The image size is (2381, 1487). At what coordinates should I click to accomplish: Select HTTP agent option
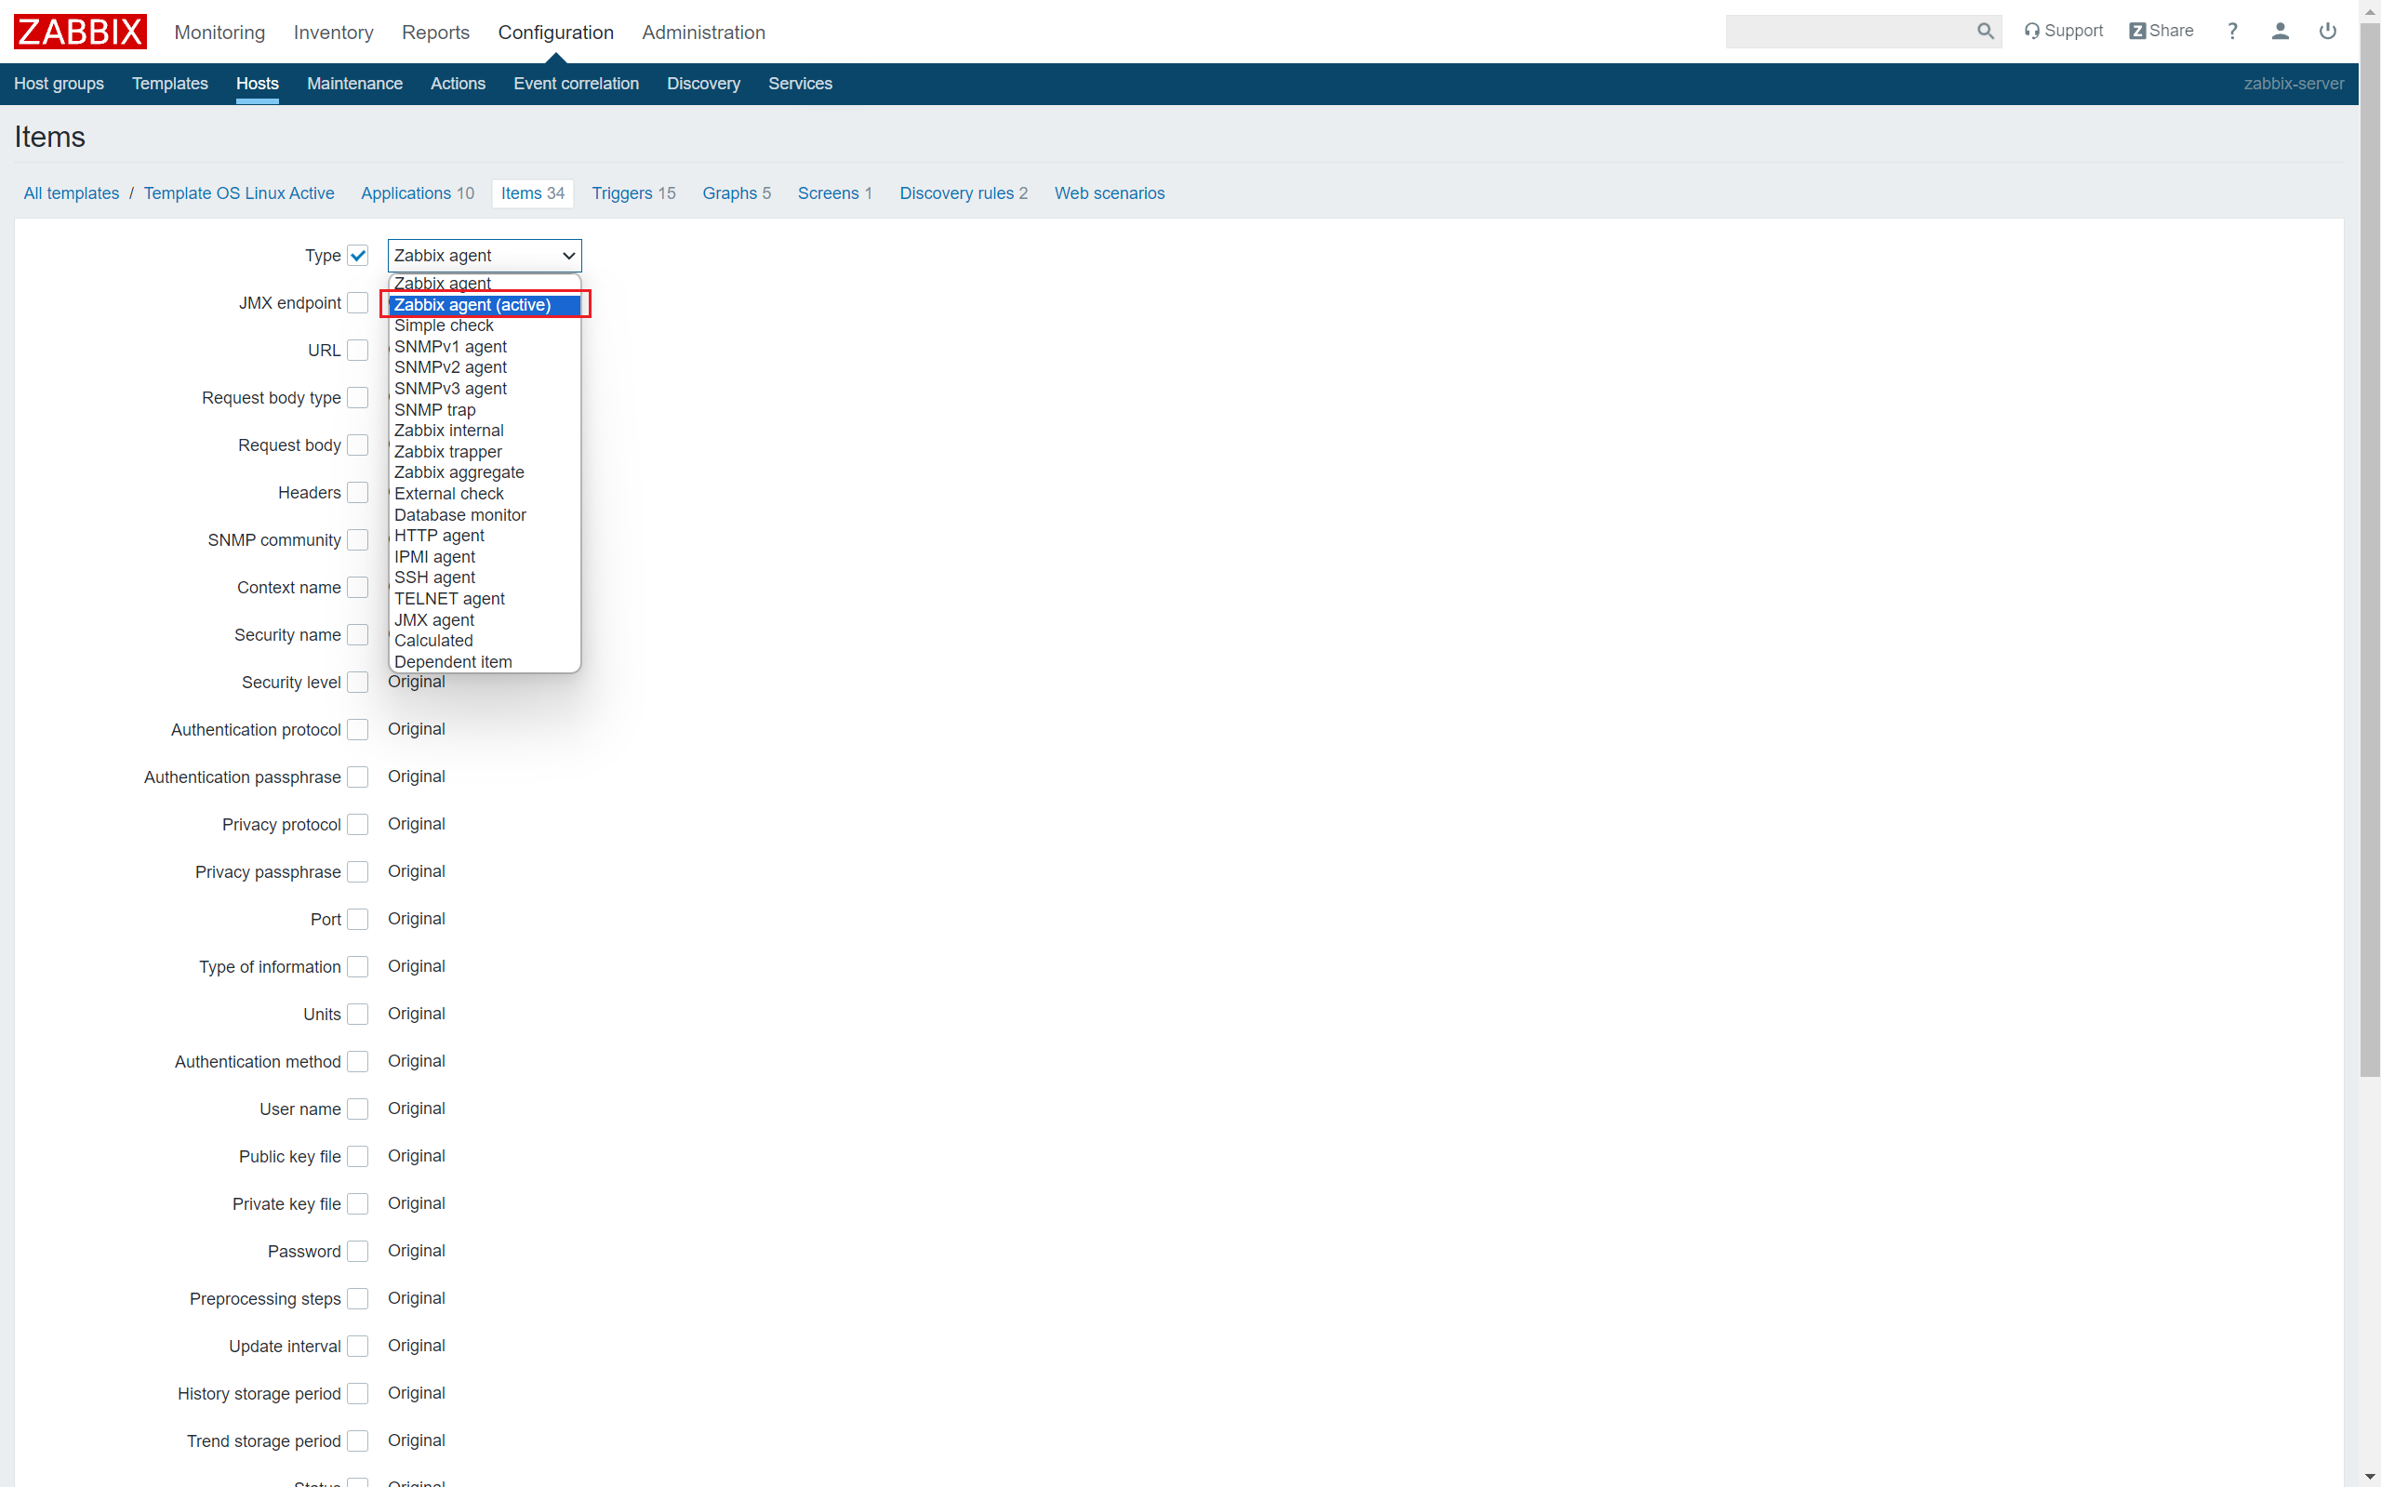tap(485, 535)
